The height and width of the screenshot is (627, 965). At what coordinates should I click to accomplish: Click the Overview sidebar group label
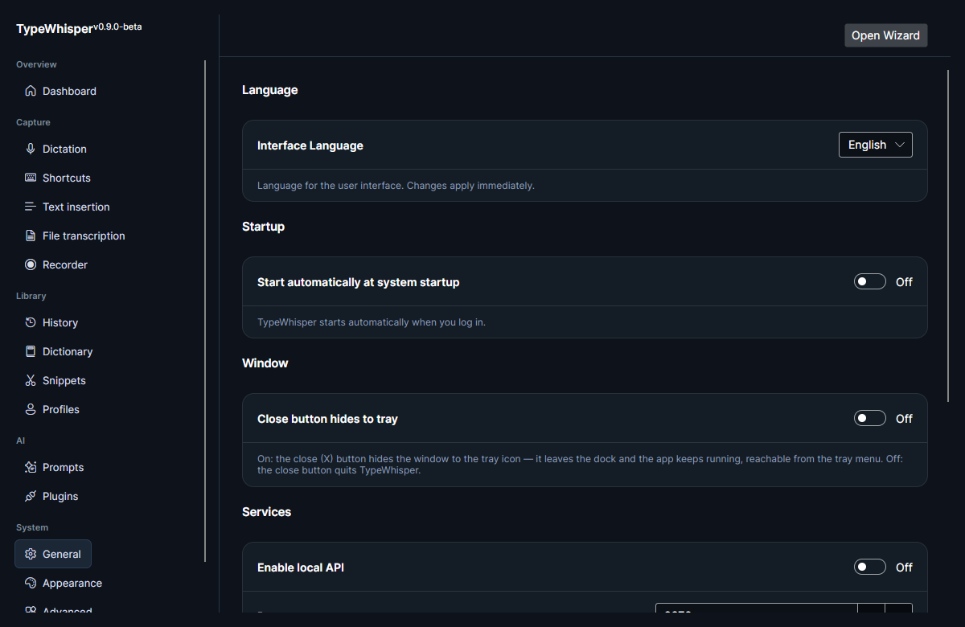tap(36, 64)
